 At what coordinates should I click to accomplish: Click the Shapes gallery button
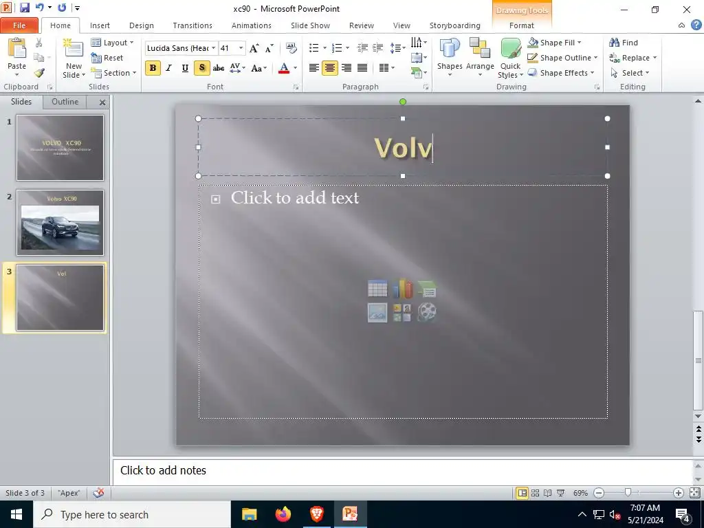pos(450,57)
